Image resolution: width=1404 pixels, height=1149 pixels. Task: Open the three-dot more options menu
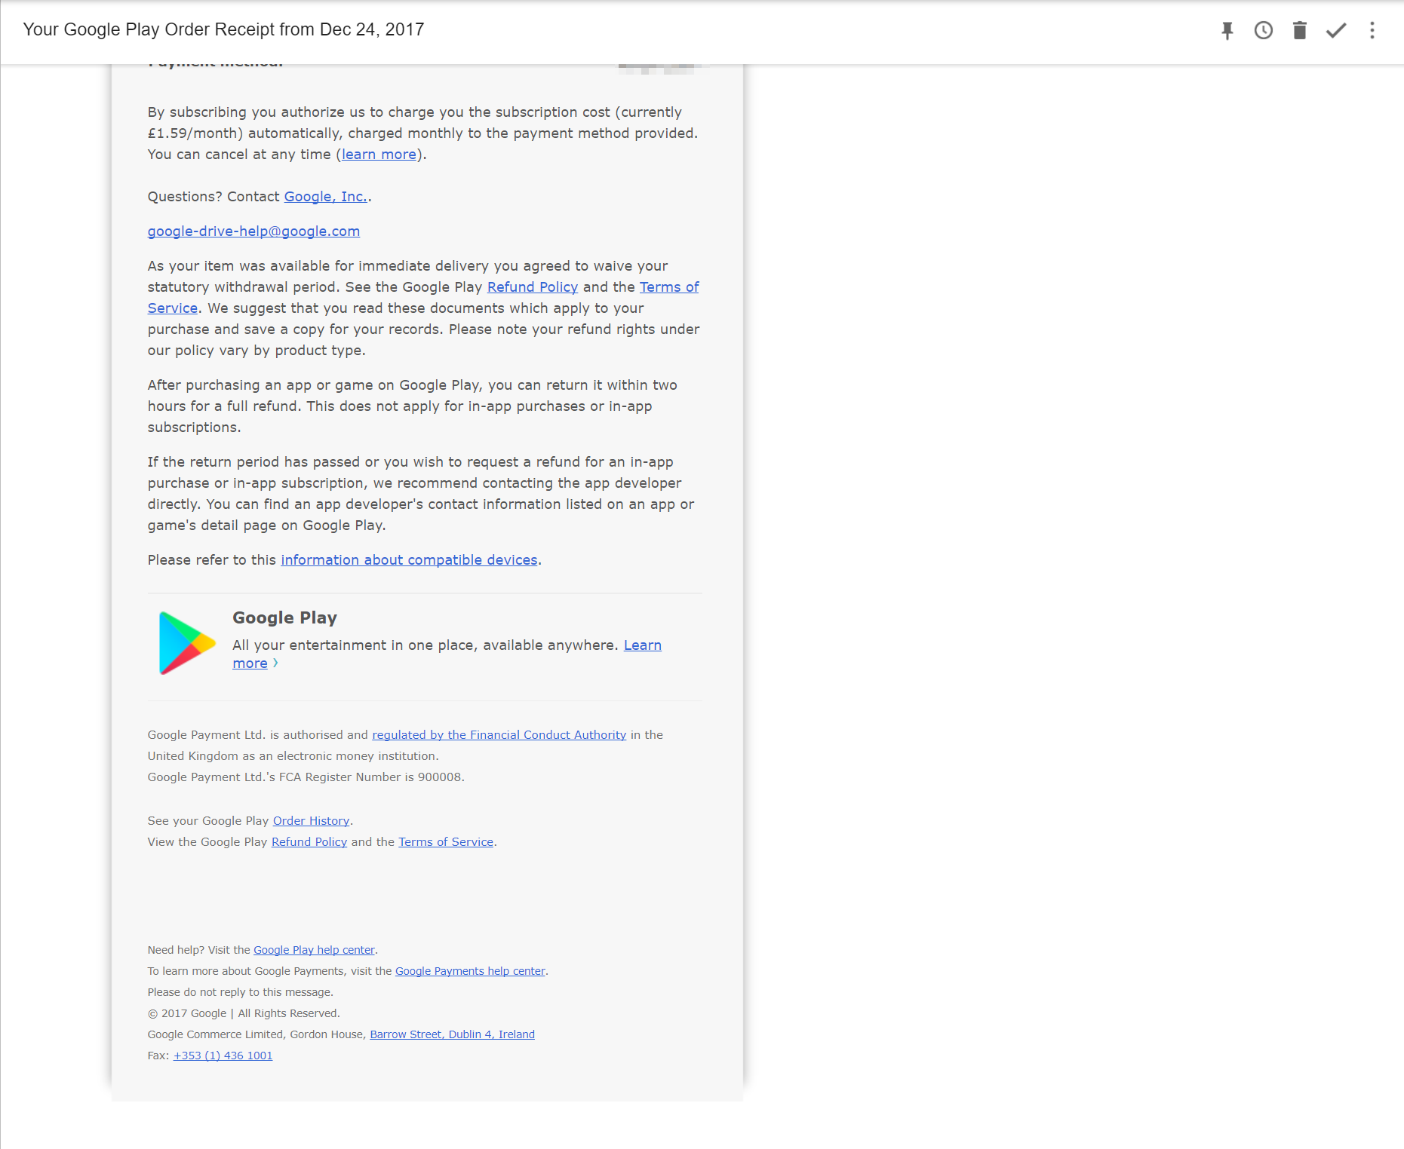click(x=1372, y=30)
